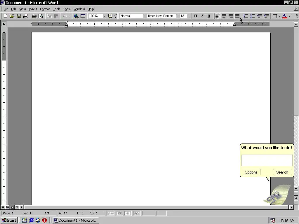Click the Document1 taskbar button

pyautogui.click(x=76, y=220)
